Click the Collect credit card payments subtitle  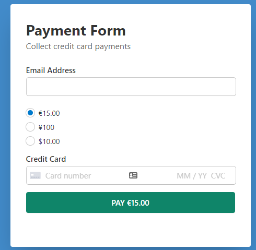(x=78, y=46)
